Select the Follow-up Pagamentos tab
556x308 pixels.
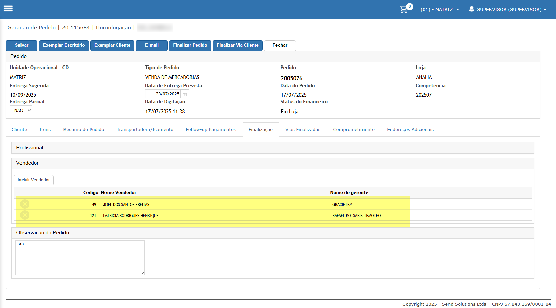coord(211,129)
